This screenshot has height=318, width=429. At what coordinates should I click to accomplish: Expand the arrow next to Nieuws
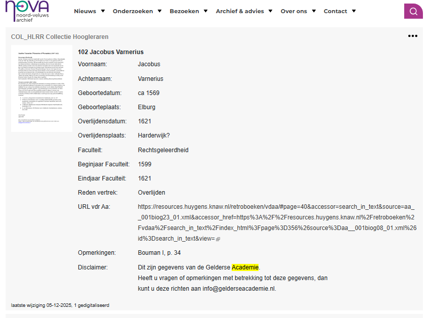point(103,11)
